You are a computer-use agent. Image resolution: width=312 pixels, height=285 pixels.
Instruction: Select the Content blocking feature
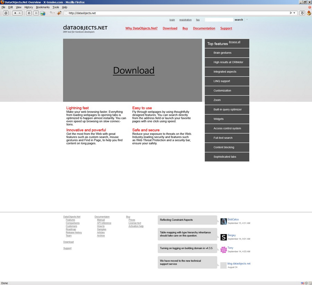[227, 147]
